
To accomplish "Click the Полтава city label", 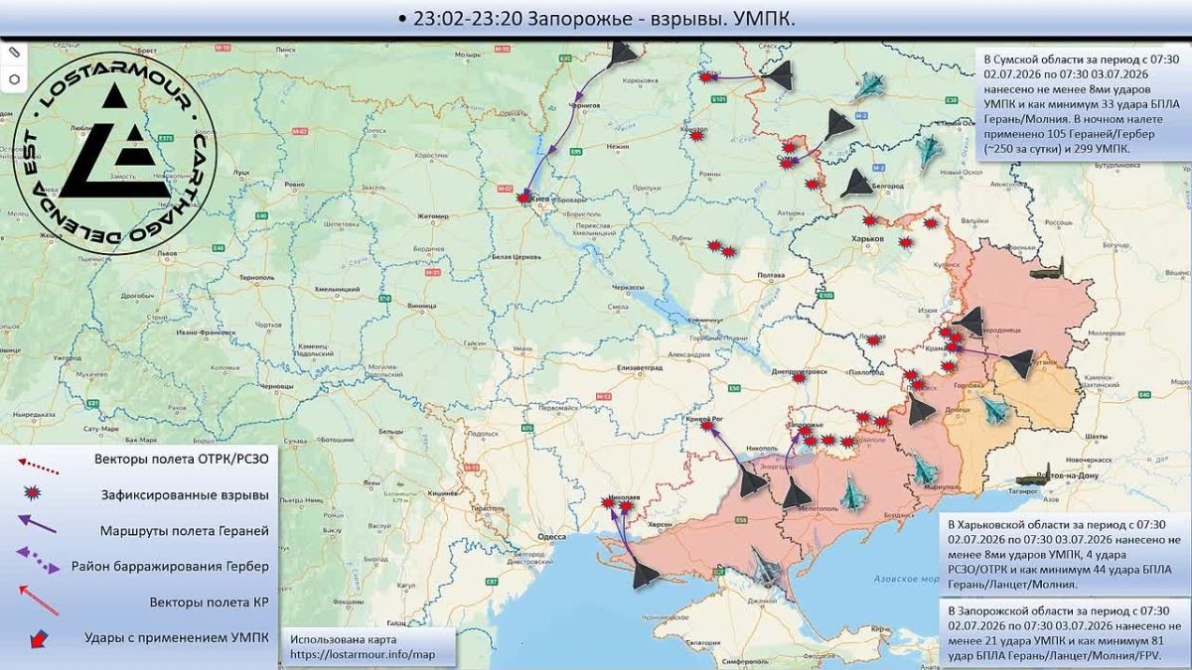I will [x=772, y=275].
